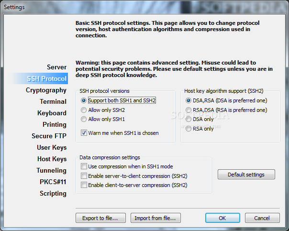Select the Secure FTP category
The width and height of the screenshot is (289, 231).
click(x=49, y=136)
